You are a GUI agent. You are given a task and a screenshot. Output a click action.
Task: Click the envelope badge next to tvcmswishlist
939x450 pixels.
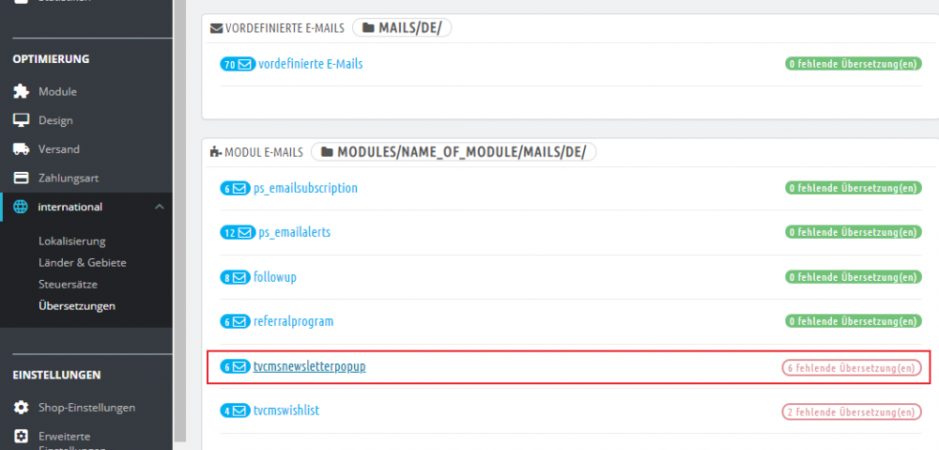coord(233,411)
